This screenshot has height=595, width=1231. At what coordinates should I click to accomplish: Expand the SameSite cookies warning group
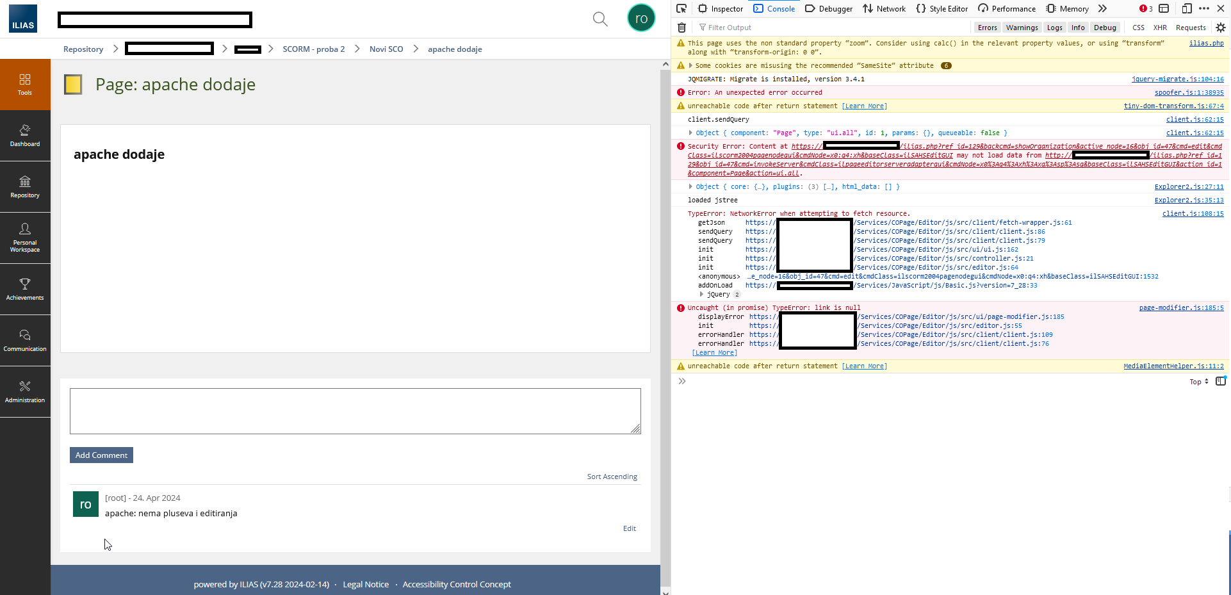click(x=690, y=65)
